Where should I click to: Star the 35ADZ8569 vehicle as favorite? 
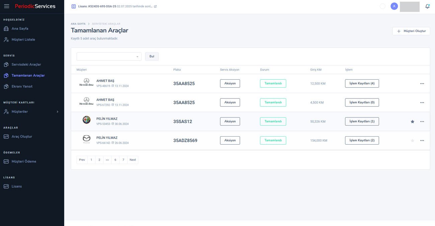click(412, 141)
